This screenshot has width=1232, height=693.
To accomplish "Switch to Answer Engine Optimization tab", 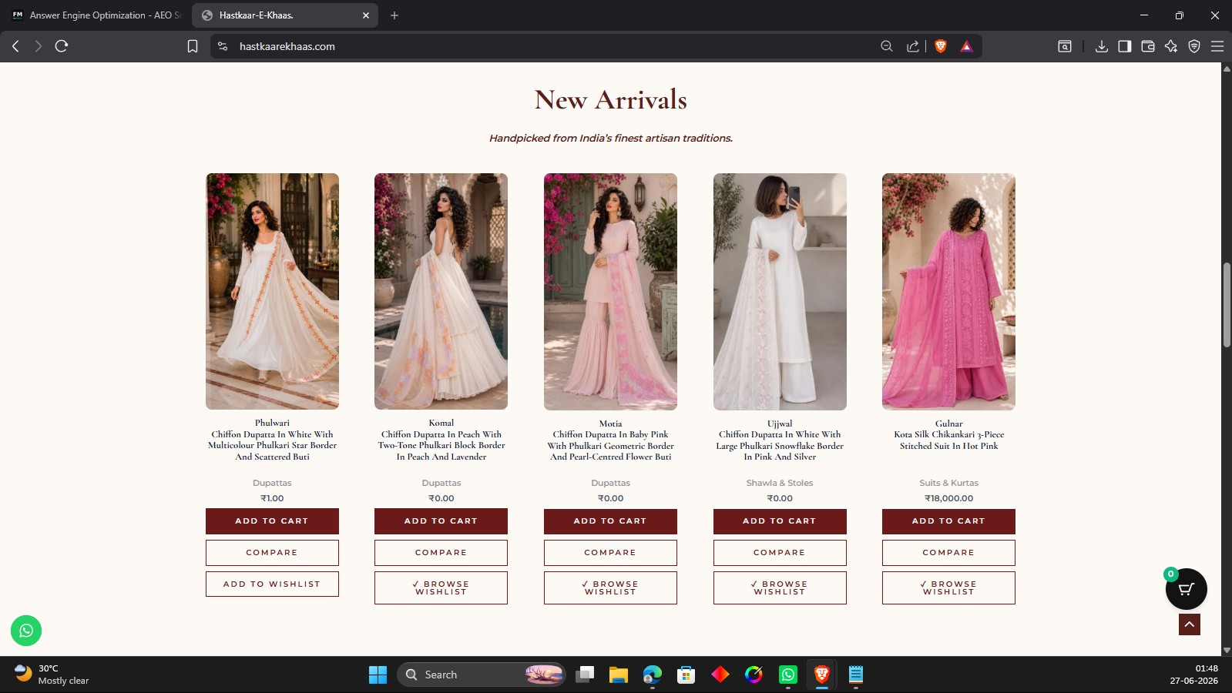I will 96,15.
